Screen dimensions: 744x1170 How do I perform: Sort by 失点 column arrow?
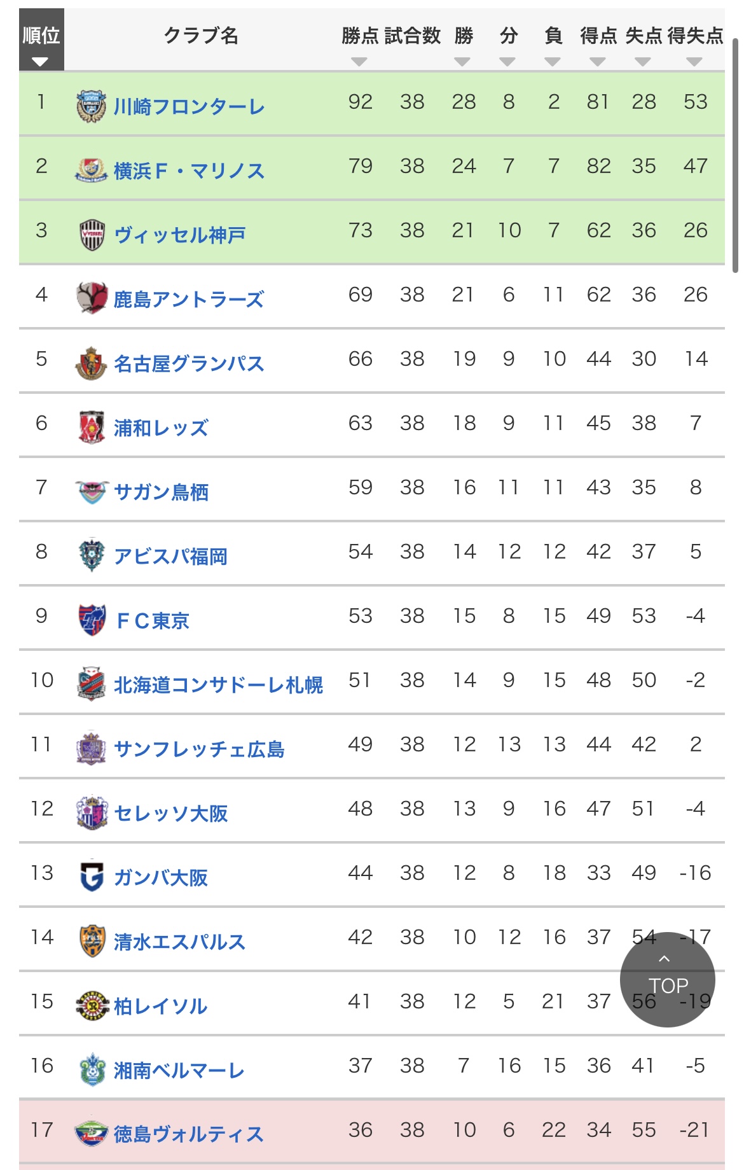pyautogui.click(x=643, y=62)
